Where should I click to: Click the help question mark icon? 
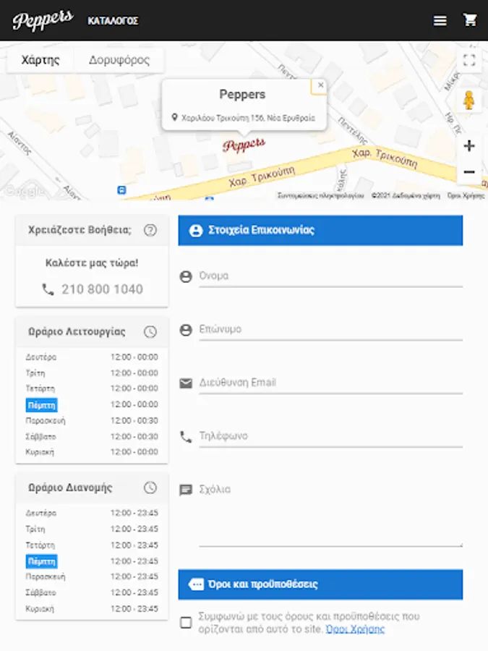click(150, 230)
